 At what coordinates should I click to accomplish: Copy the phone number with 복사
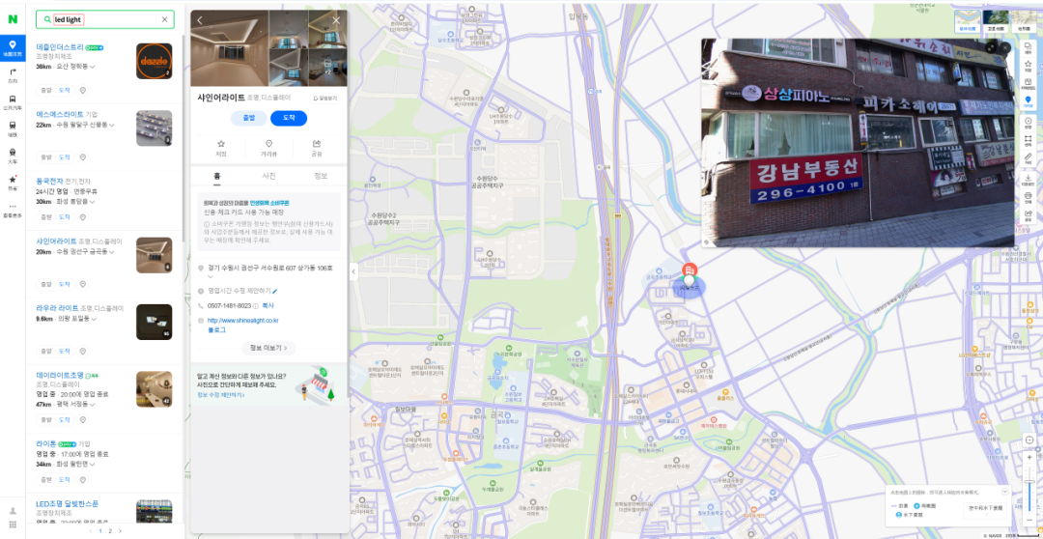click(x=268, y=305)
